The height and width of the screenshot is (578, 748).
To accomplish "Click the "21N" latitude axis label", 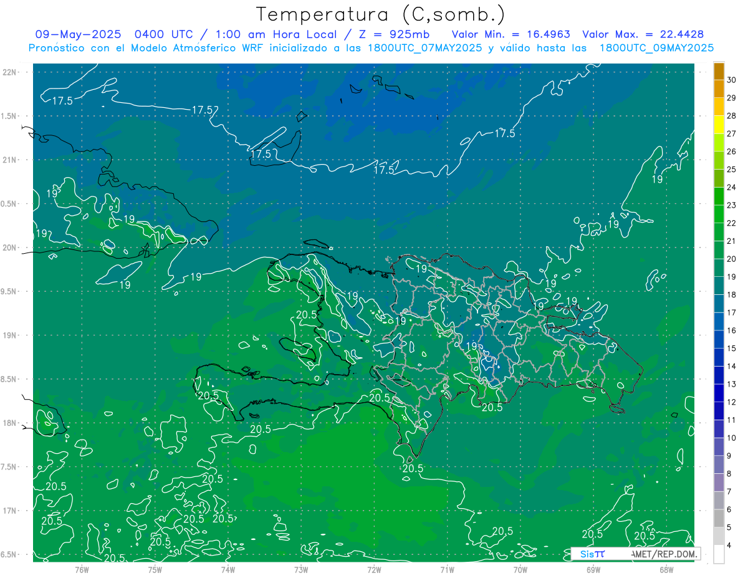I will (9, 160).
